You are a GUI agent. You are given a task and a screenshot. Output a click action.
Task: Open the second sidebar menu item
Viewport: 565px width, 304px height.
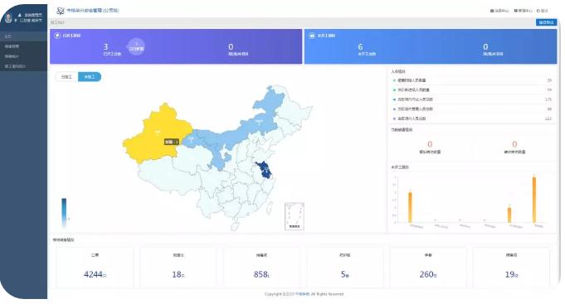23,46
